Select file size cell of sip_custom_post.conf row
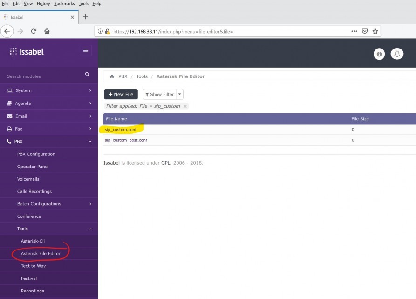416x299 pixels. [x=353, y=140]
